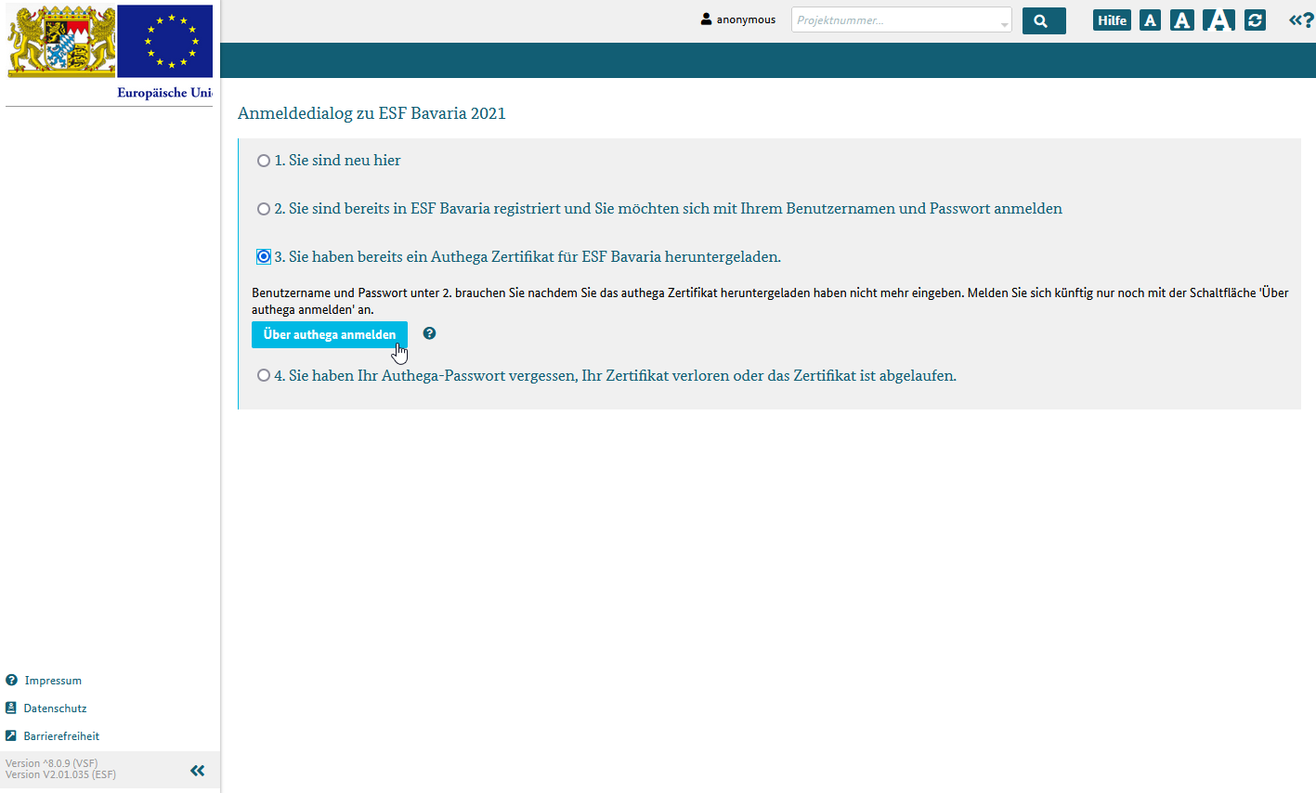Click the help question mark beside authega button
Screen dimensions: 1316x793
(429, 333)
